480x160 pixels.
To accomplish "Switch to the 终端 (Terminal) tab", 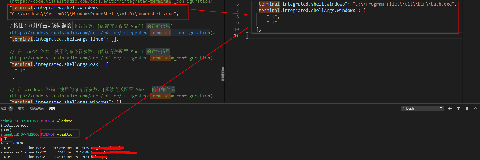I will (x=52, y=108).
